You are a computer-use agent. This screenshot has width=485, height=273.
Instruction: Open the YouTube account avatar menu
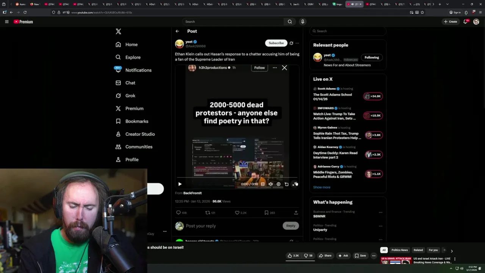tap(476, 22)
